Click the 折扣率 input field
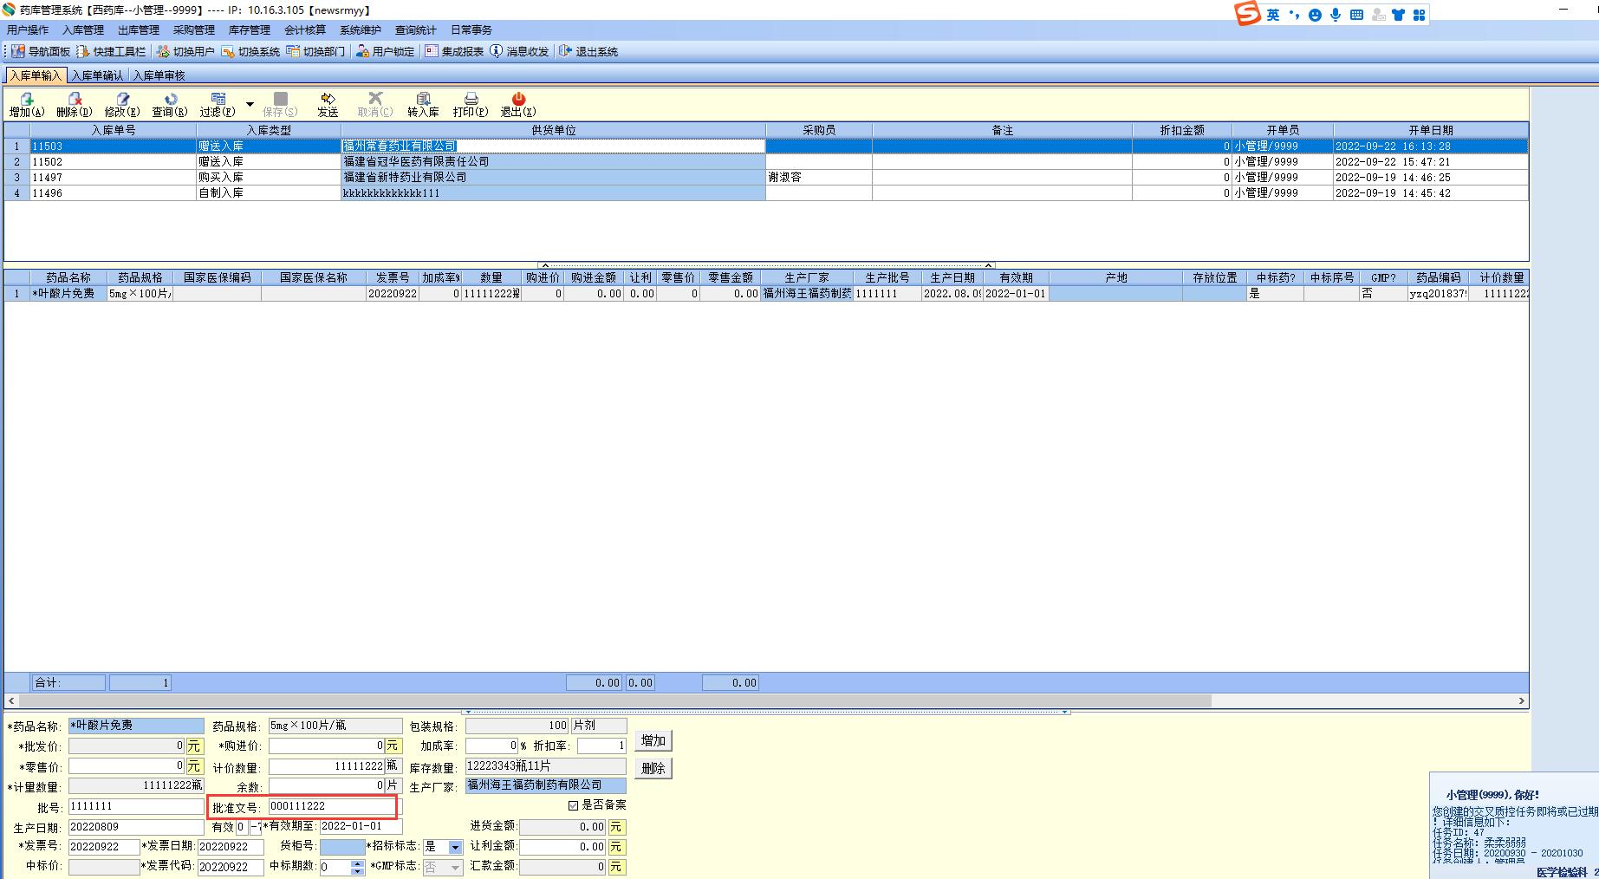The image size is (1599, 879). click(601, 746)
